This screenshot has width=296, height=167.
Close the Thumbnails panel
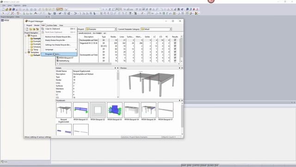pos(182,101)
